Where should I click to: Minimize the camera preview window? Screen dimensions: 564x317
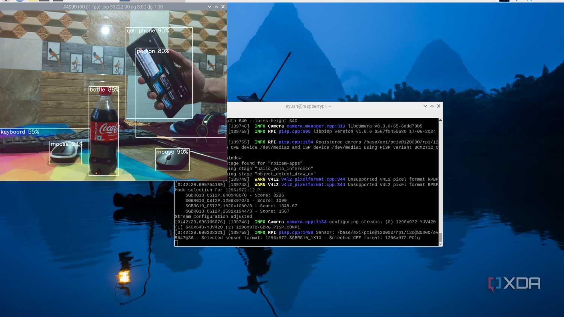pyautogui.click(x=209, y=7)
